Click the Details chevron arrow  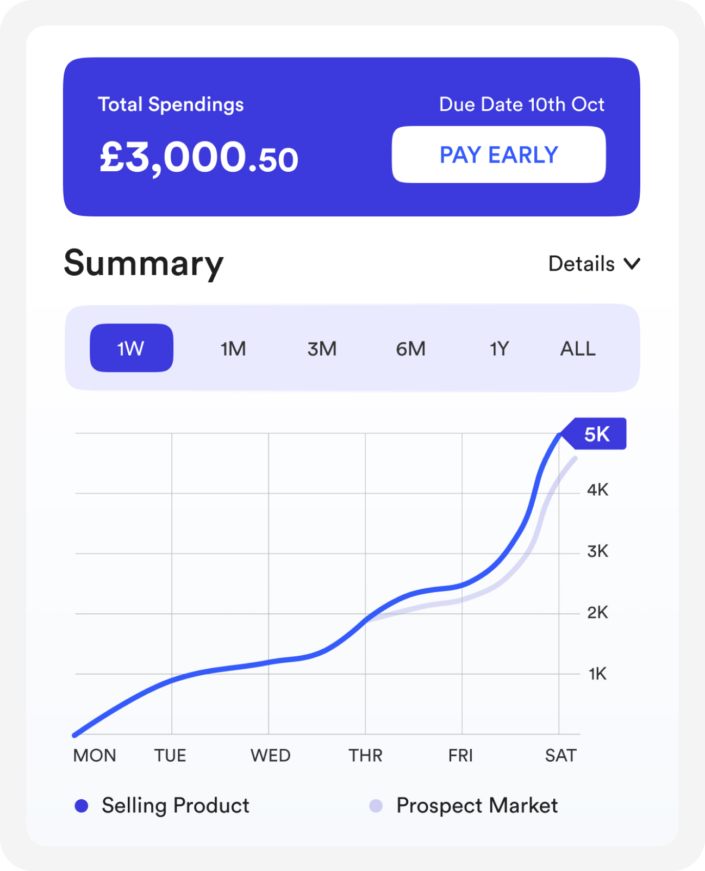pos(632,264)
